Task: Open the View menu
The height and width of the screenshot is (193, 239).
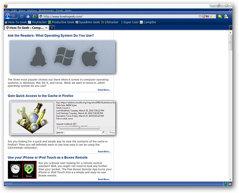Action: 22,11
